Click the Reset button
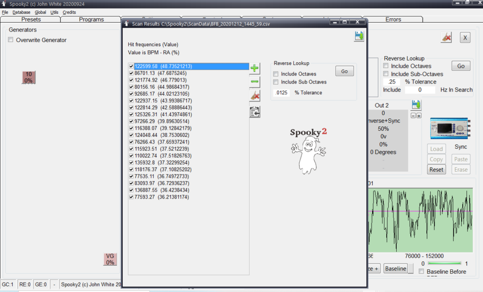 [x=436, y=169]
